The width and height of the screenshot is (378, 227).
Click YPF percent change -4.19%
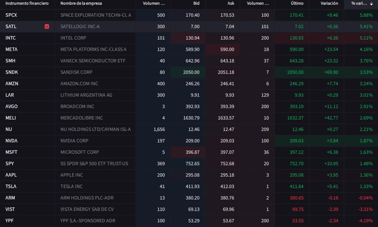point(365,221)
